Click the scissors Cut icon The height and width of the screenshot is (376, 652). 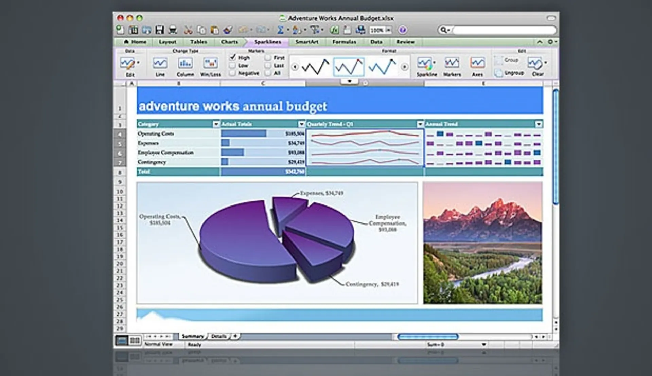(x=188, y=30)
